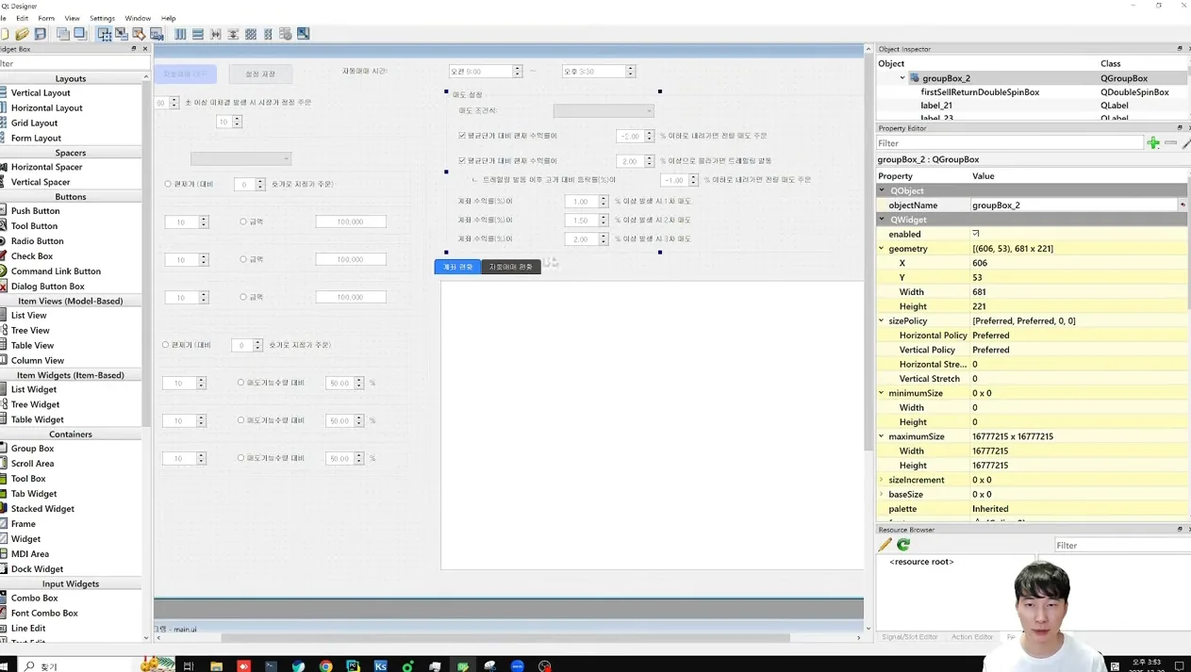This screenshot has width=1191, height=672.
Task: Select the Edit Signals/Slots mode icon
Action: point(122,34)
